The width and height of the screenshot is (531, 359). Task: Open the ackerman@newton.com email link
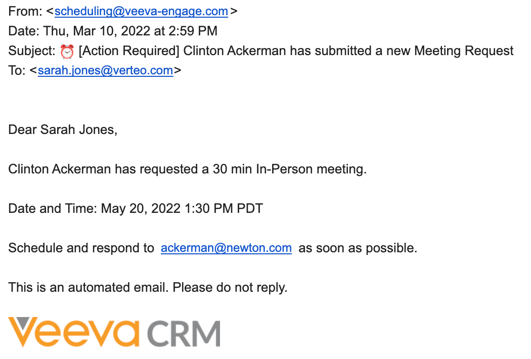[x=226, y=248]
